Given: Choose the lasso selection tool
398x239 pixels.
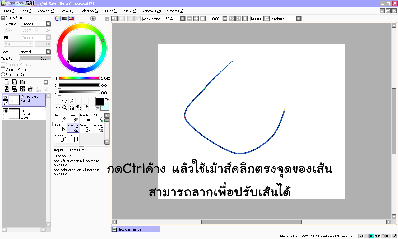Looking at the screenshot, I should pos(65,101).
